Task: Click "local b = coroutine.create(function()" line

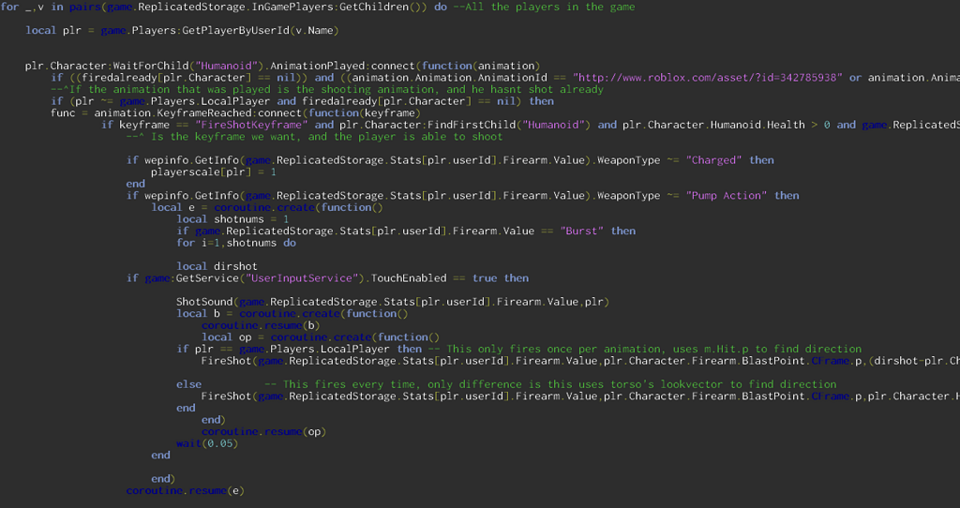Action: tap(292, 313)
